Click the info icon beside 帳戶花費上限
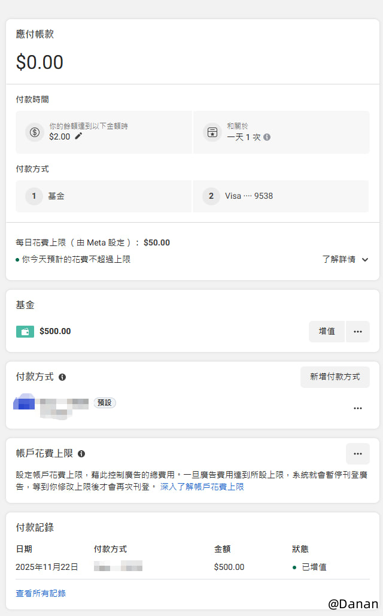383x616 pixels. click(x=81, y=454)
